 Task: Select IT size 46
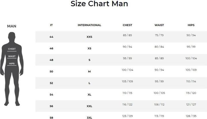click(51, 48)
